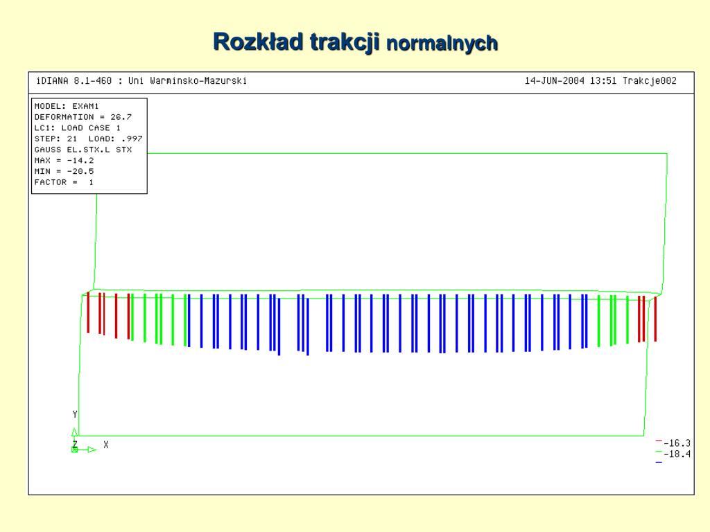Click the blue legend marker

click(659, 462)
